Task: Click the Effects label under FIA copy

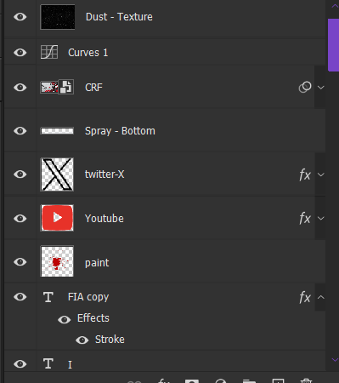Action: [93, 318]
